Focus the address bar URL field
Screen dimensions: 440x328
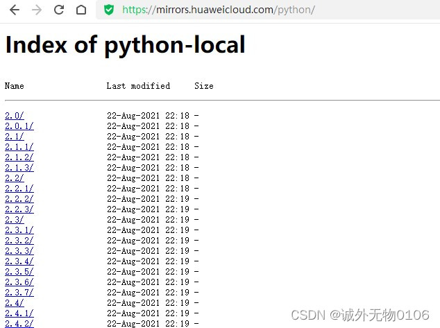(268, 10)
